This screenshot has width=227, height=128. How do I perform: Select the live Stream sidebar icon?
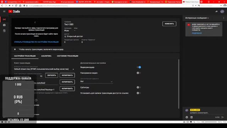4,20
